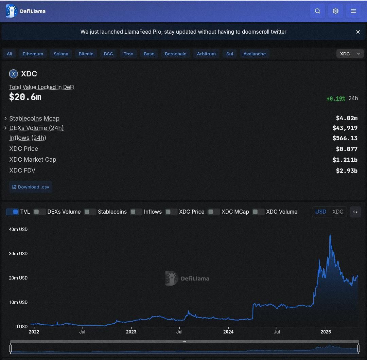Select the Tron chain tab

[x=128, y=54]
